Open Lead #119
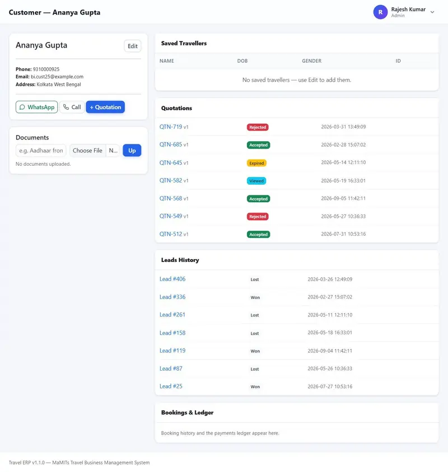Image resolution: width=448 pixels, height=472 pixels. click(172, 351)
